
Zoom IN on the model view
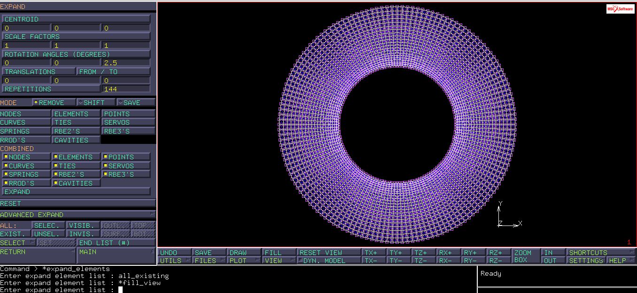(552, 252)
